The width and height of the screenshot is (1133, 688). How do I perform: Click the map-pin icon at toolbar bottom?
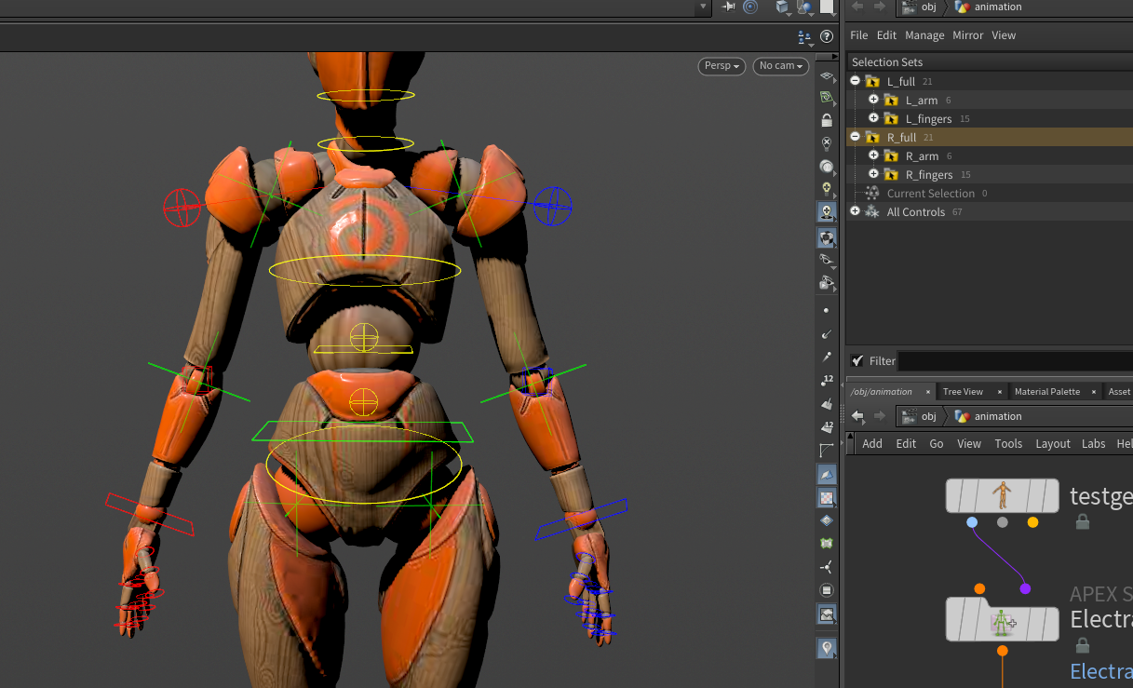click(827, 647)
